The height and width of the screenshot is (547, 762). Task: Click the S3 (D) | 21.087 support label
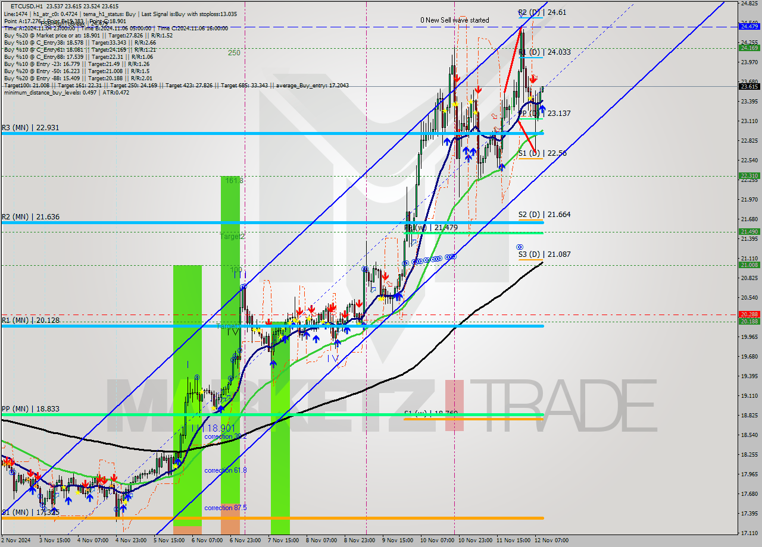544,254
